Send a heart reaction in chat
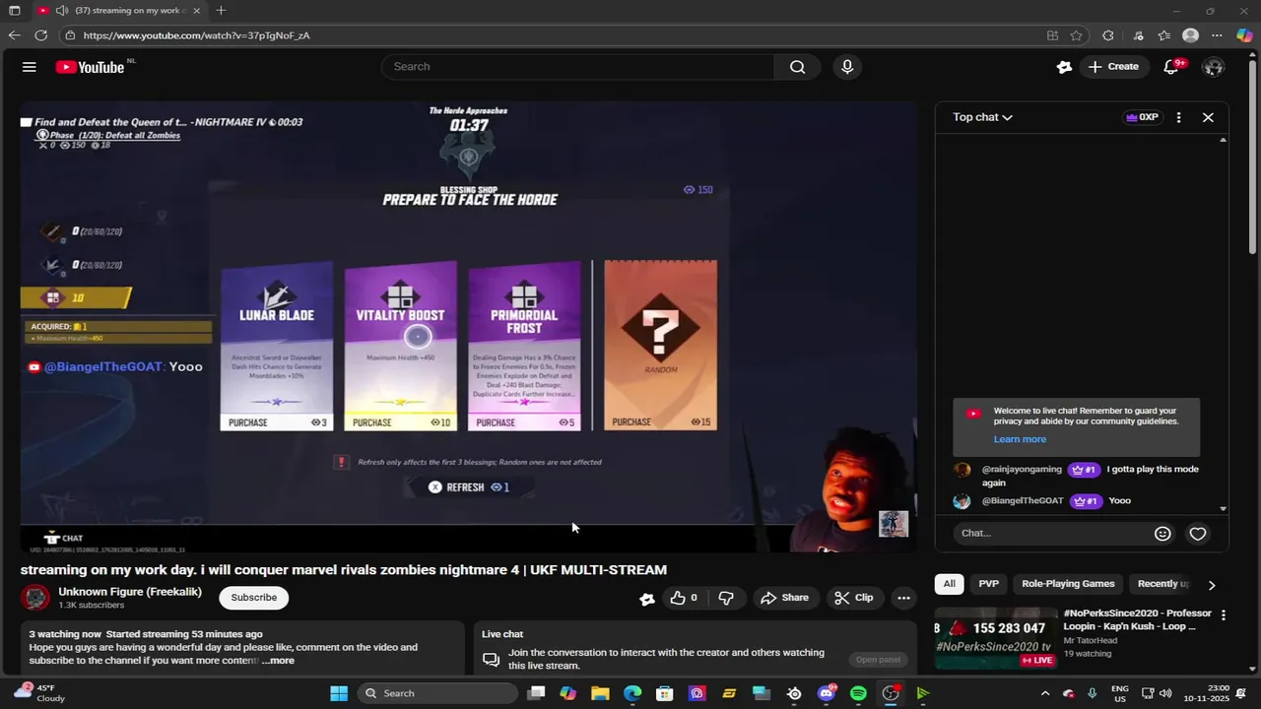 [x=1198, y=534]
